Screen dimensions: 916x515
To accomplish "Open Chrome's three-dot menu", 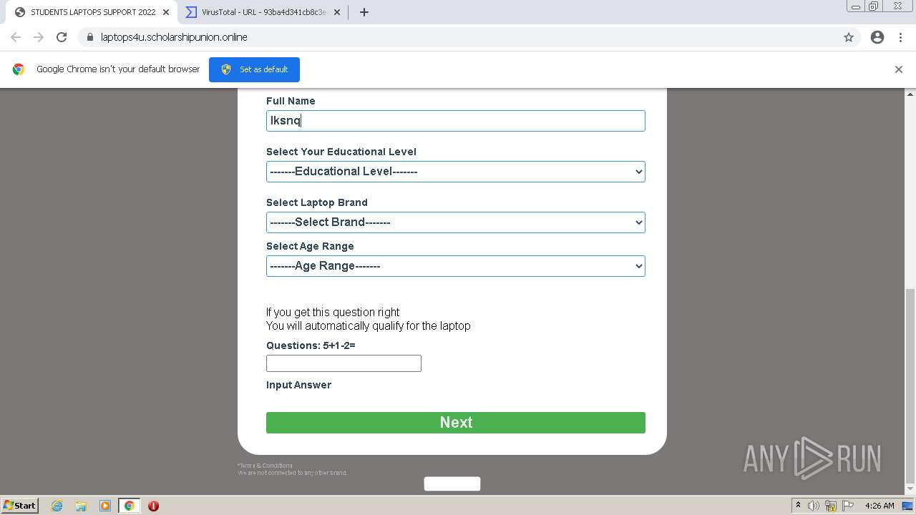I will [x=901, y=37].
